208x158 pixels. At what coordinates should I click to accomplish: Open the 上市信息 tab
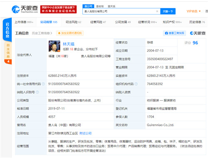[x=24, y=22]
